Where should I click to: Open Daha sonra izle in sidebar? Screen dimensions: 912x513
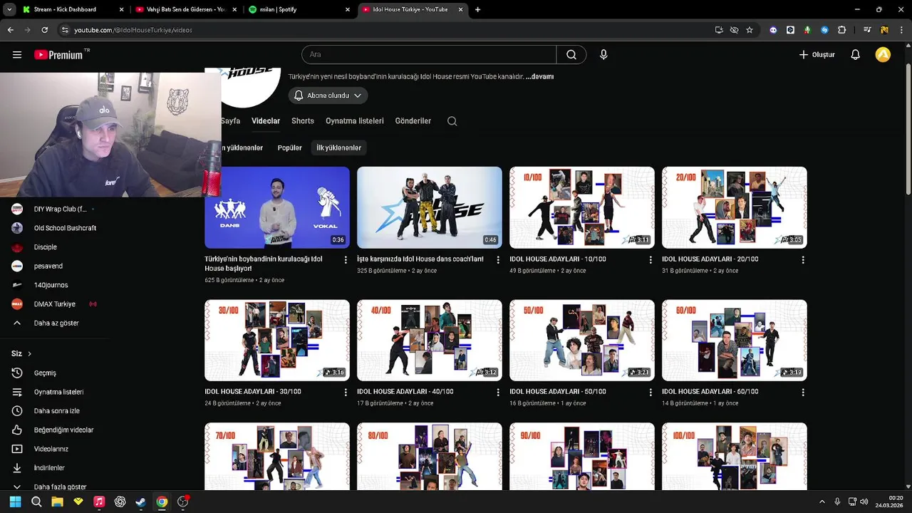[x=57, y=411]
